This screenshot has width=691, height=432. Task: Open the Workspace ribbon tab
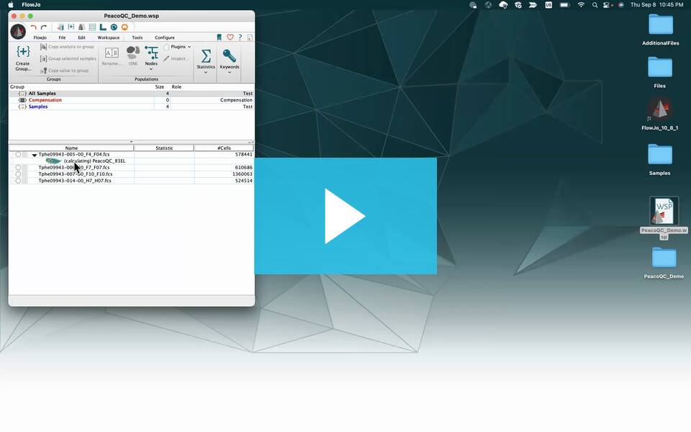pos(109,38)
